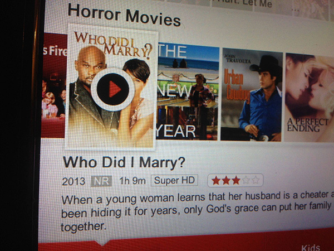Rate the movie two stars

point(226,181)
